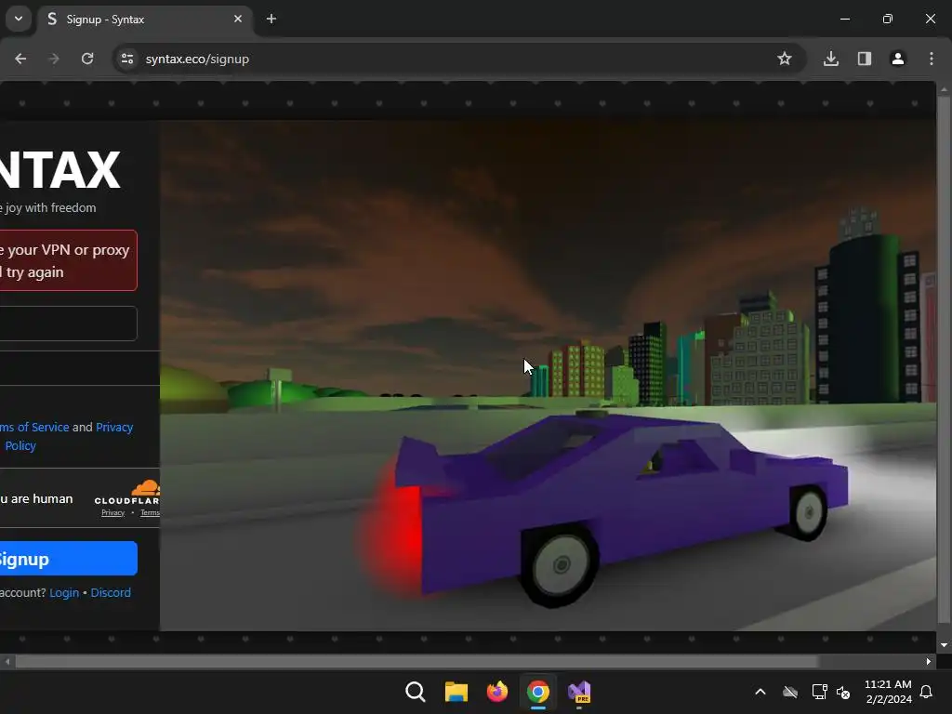Click Cloudflare Privacy link
The height and width of the screenshot is (714, 952).
(112, 513)
